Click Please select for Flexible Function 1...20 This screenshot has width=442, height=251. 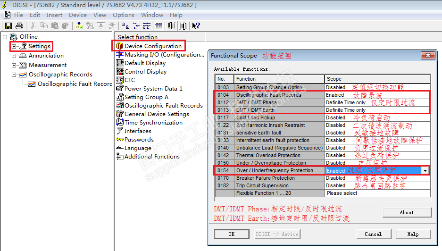[377, 193]
